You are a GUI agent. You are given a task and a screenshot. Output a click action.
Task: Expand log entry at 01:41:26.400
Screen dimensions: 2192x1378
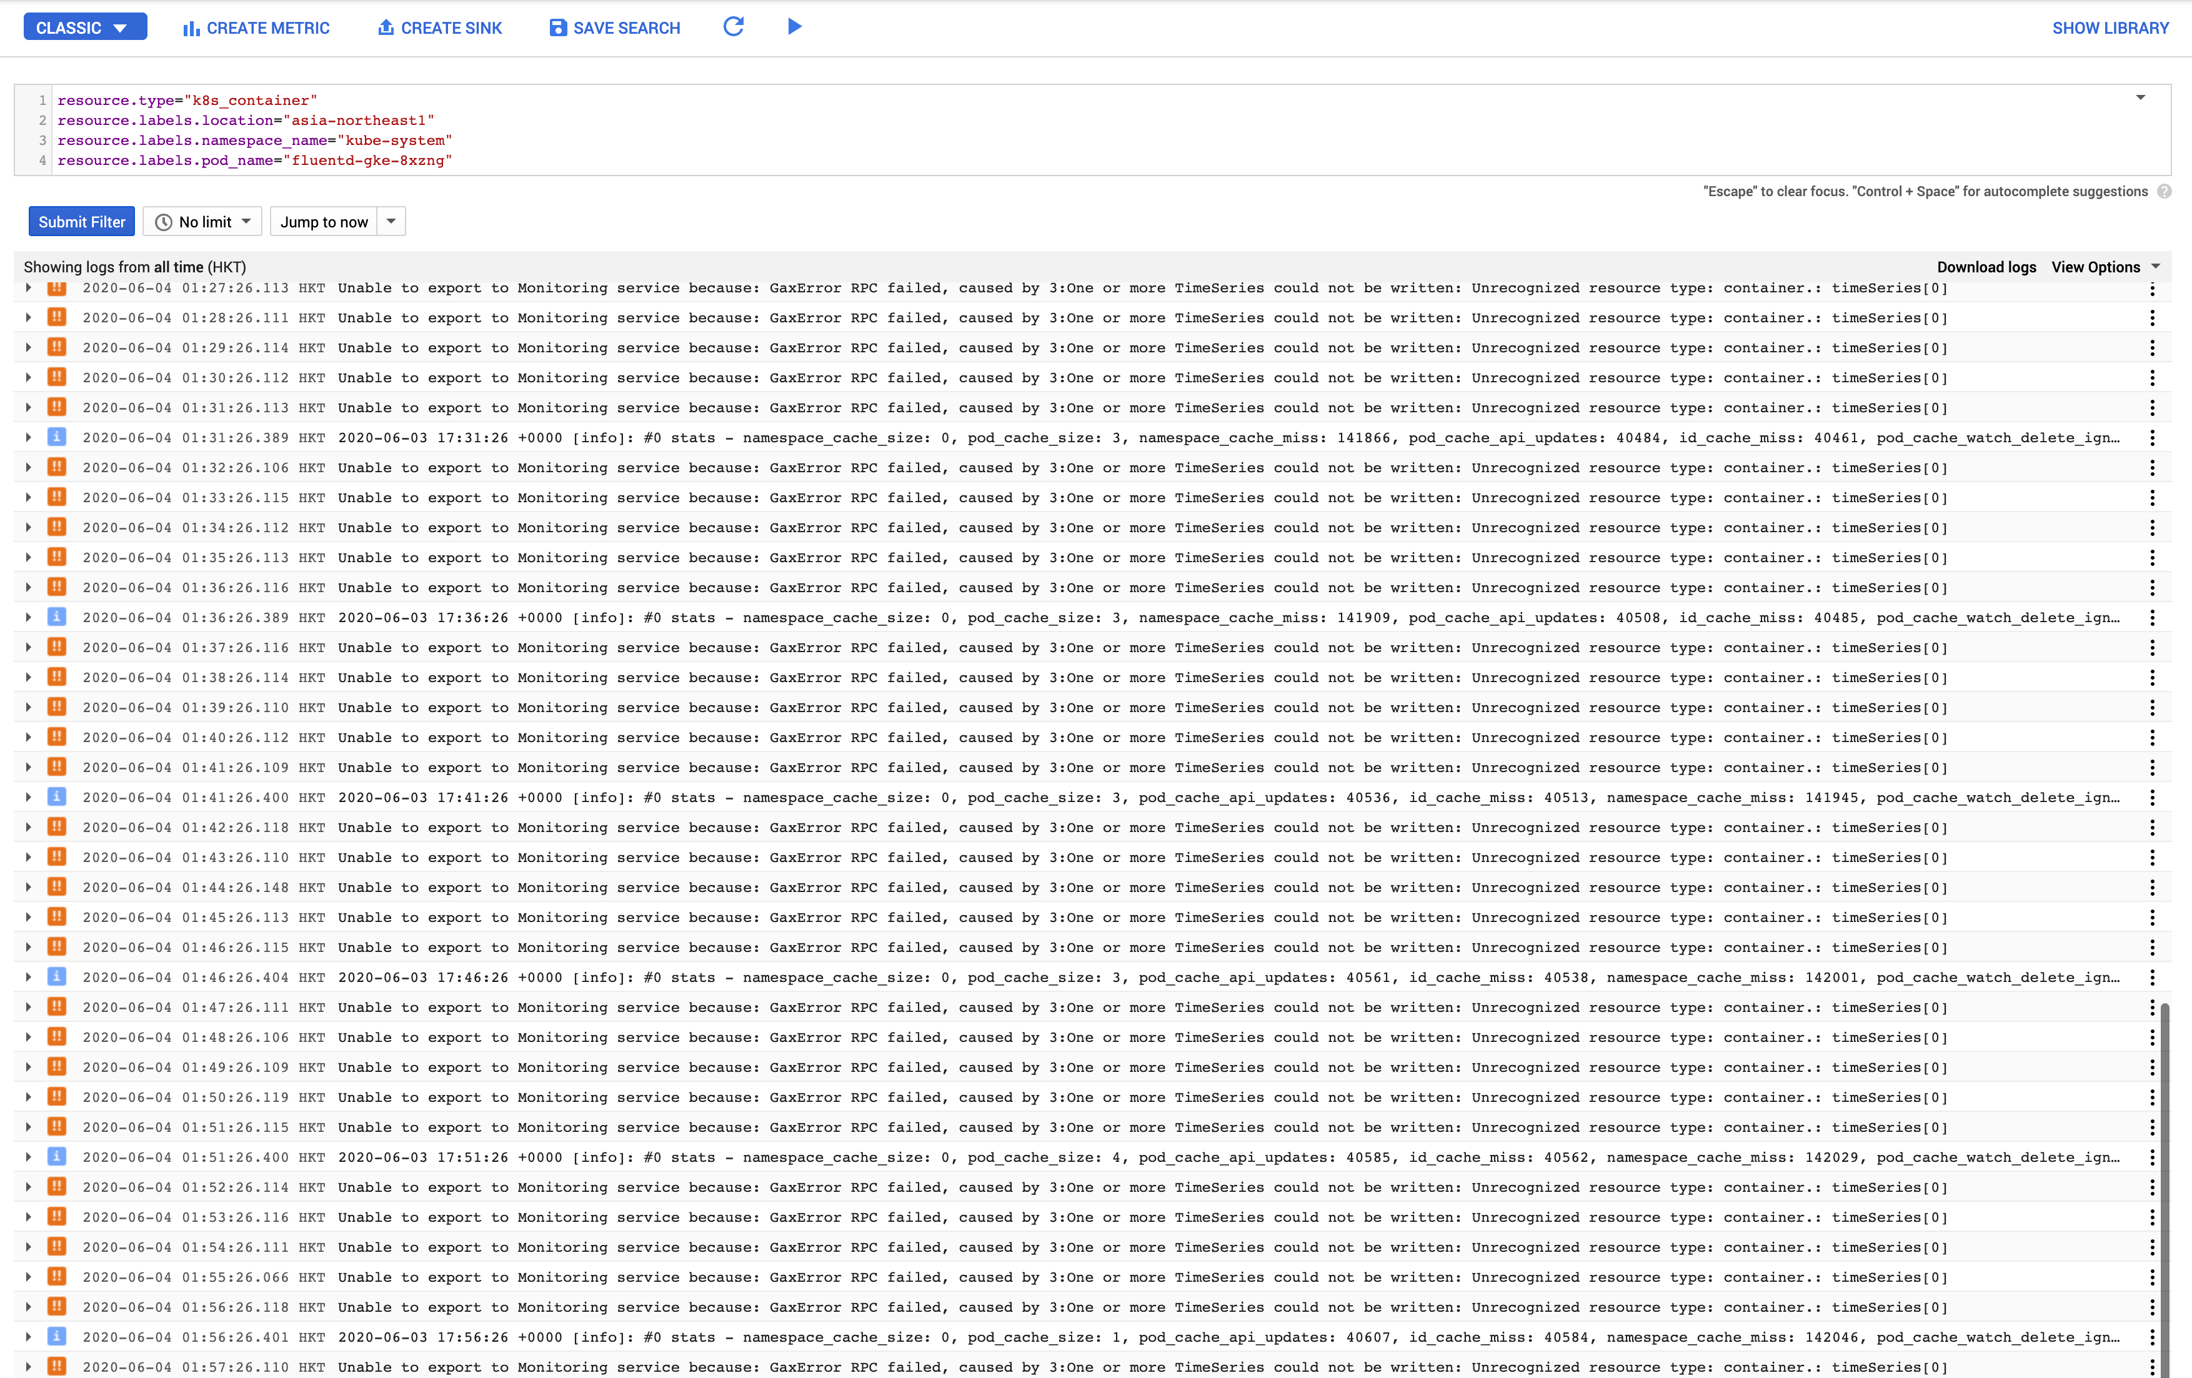[28, 797]
